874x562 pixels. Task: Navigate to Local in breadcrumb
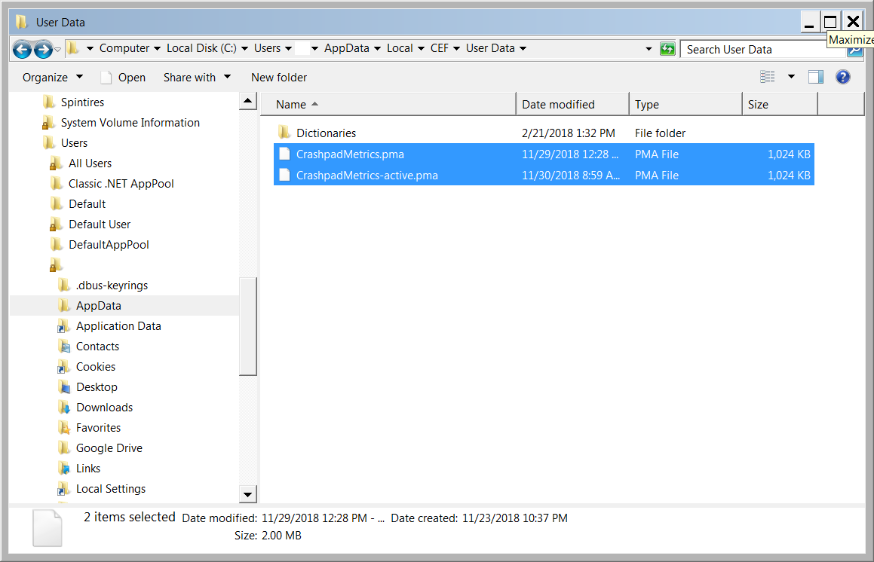(400, 48)
